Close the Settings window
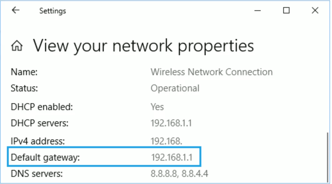The image size is (332, 184). [315, 11]
